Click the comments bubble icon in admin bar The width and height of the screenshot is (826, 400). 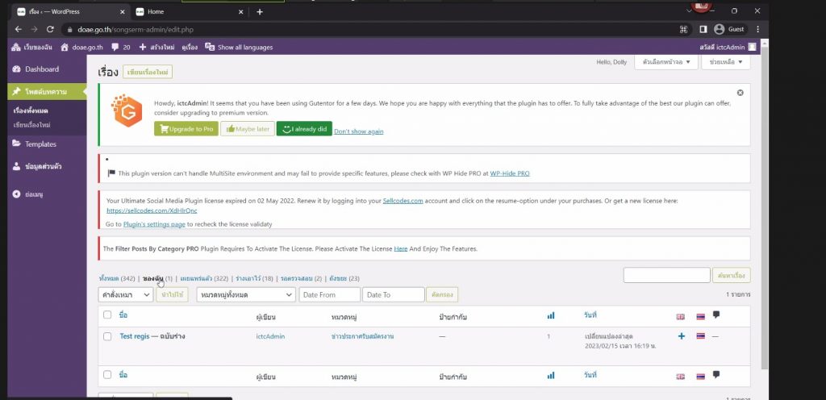click(115, 48)
